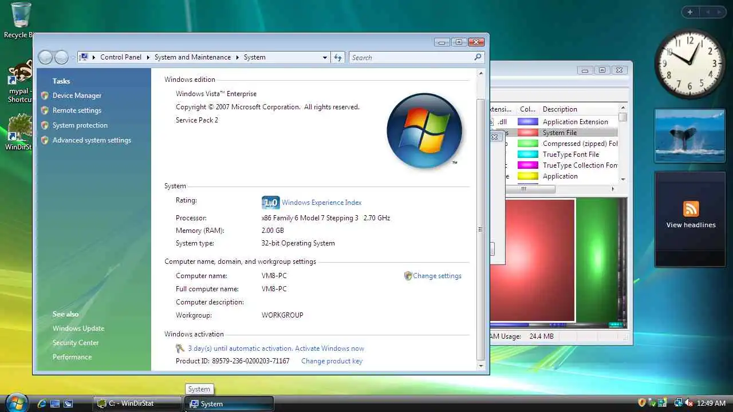
Task: Expand arrow after Control Panel breadcrumb
Action: click(148, 57)
